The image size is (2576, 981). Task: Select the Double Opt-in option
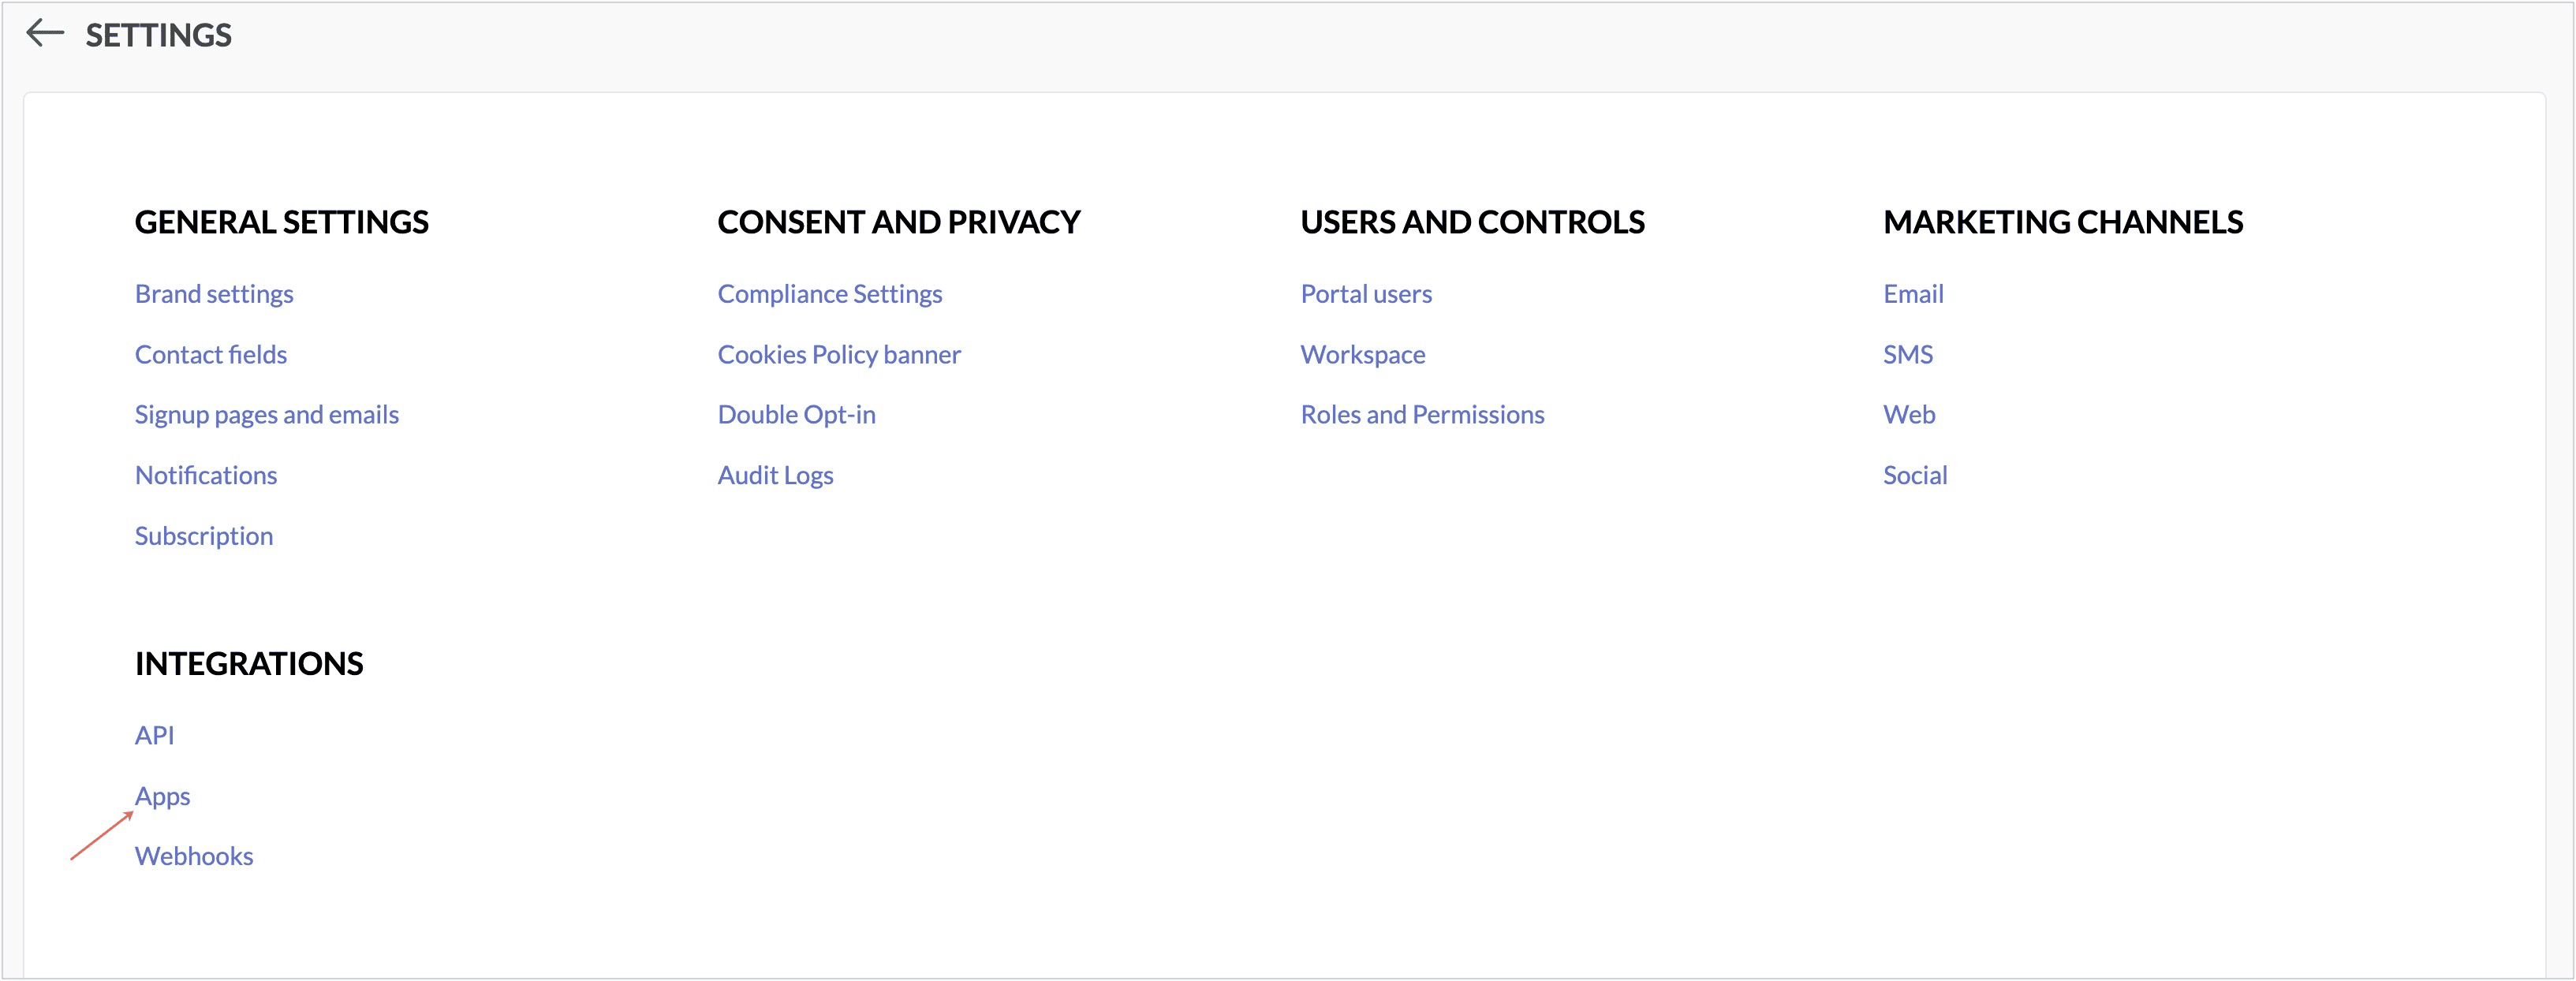click(796, 415)
